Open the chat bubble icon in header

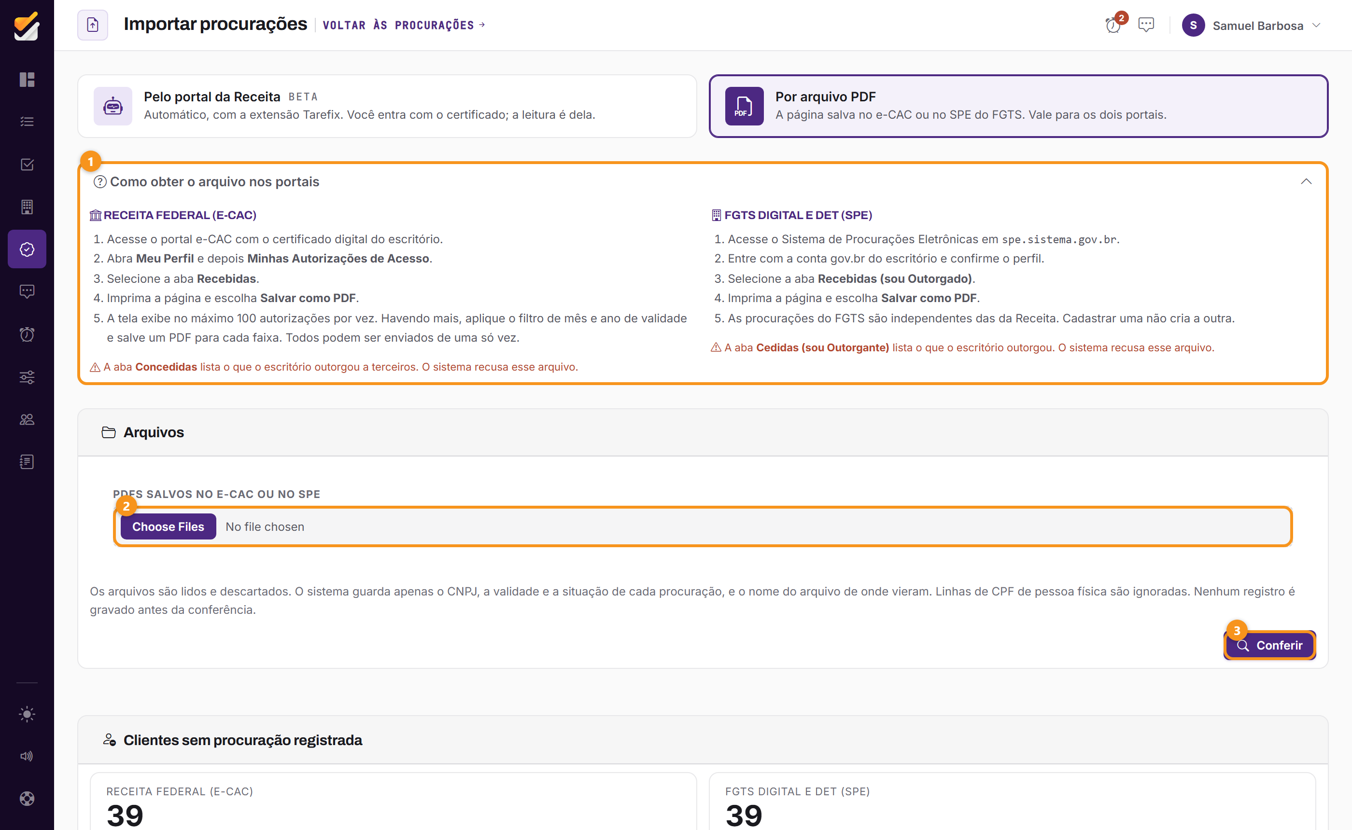pos(1146,25)
